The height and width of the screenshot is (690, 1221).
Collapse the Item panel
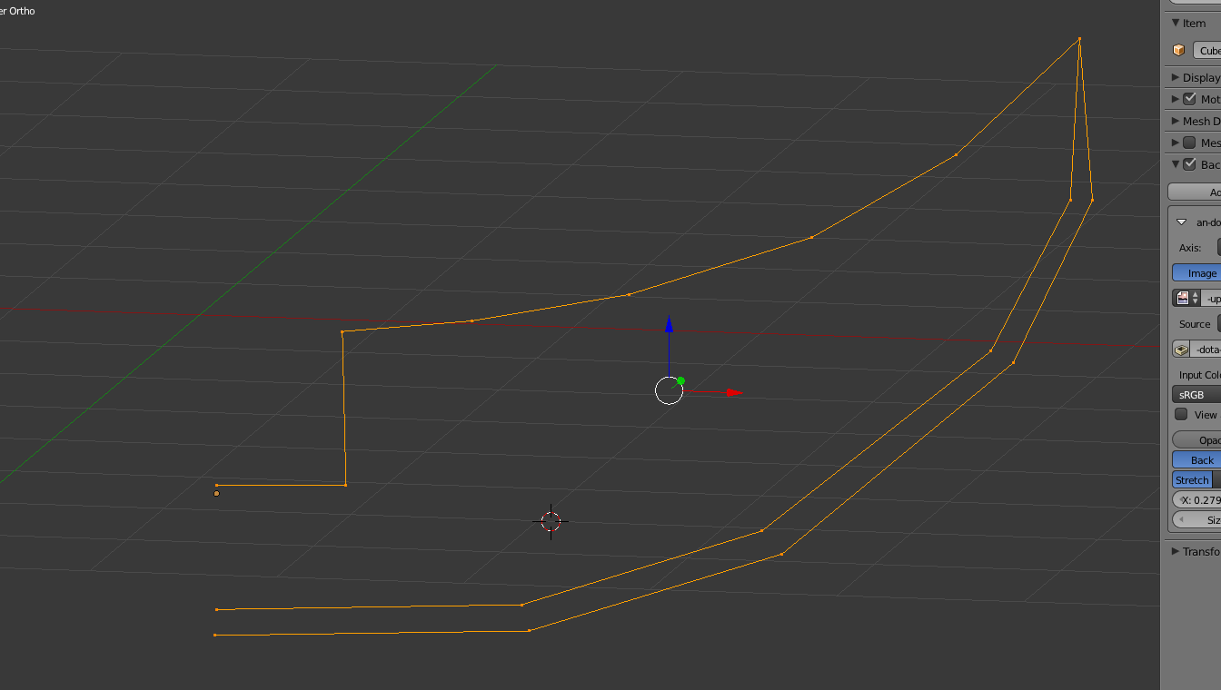pos(1176,23)
